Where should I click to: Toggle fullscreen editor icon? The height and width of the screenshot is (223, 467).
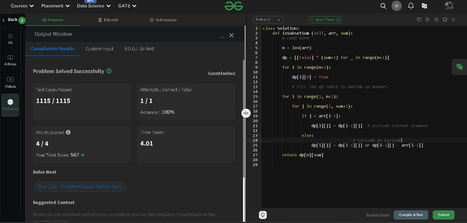pyautogui.click(x=453, y=19)
